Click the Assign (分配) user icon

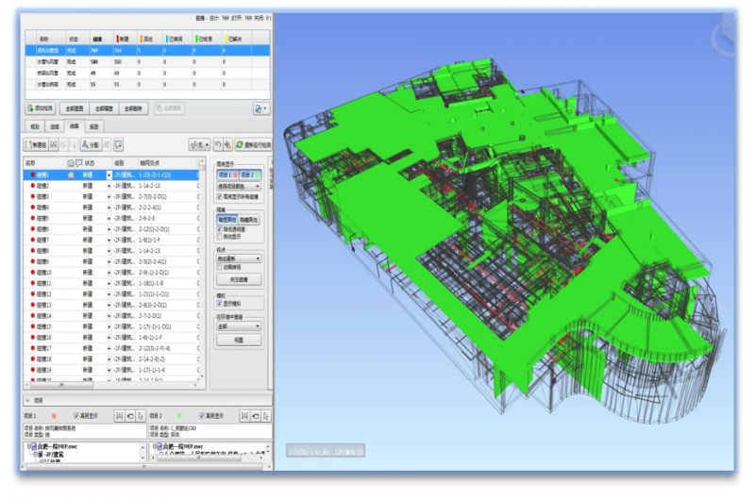tap(91, 144)
